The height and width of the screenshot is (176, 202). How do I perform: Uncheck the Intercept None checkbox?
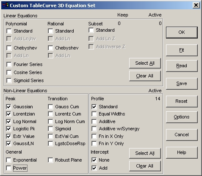pos(94,160)
